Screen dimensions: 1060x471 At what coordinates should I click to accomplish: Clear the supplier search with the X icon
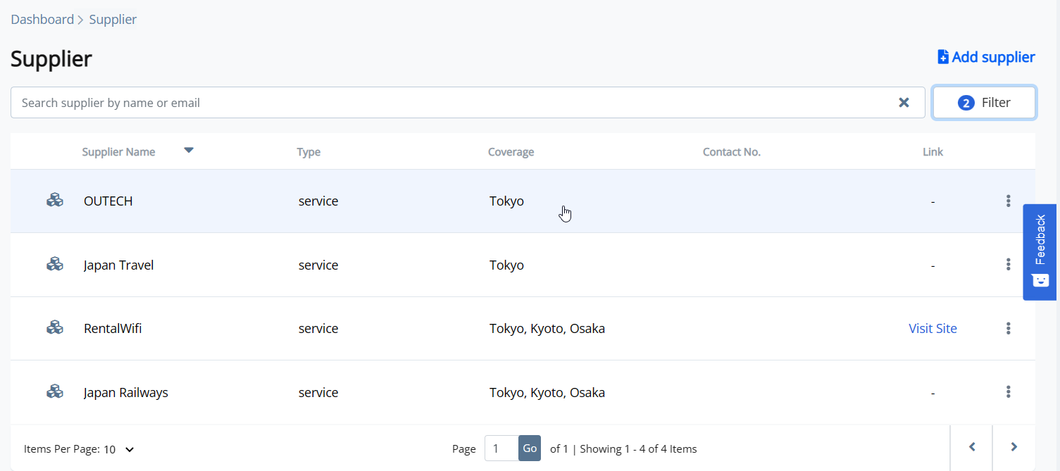tap(904, 103)
